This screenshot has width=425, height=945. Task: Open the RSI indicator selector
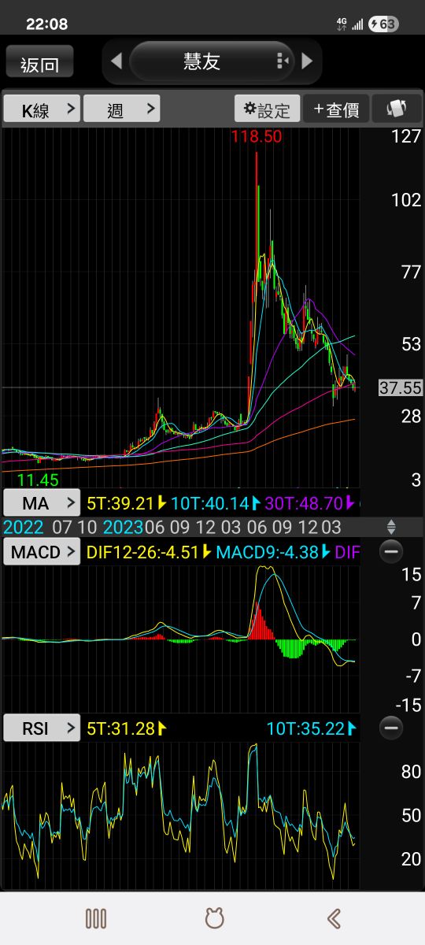[42, 728]
